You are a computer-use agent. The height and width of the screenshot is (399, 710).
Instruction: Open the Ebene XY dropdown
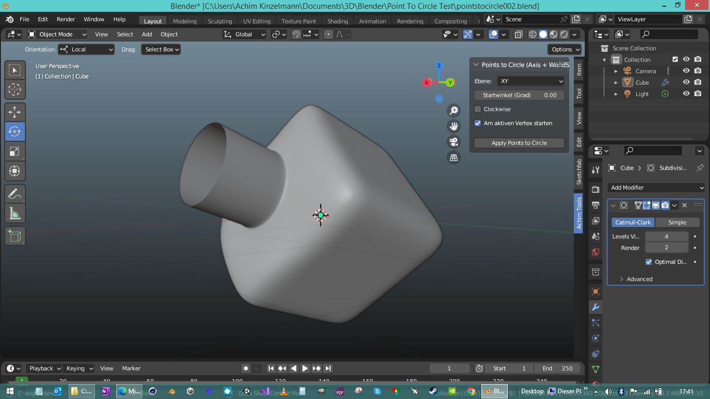531,81
